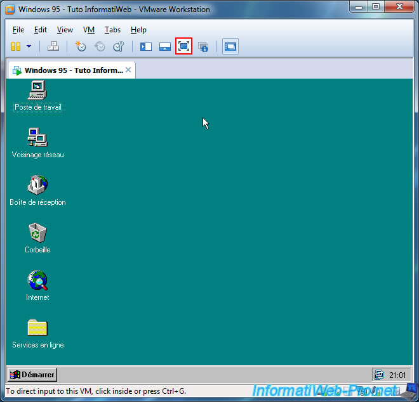The width and height of the screenshot is (419, 402).
Task: Minimize the VMware Workstation window
Action: click(x=359, y=7)
